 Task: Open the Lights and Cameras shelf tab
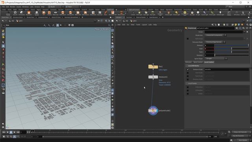coord(134,9)
